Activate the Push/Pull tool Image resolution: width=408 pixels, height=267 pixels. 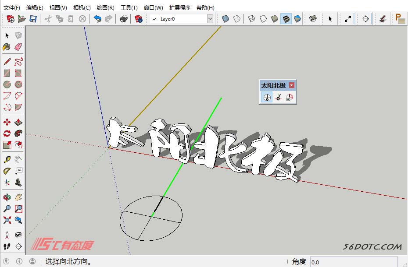coord(18,122)
